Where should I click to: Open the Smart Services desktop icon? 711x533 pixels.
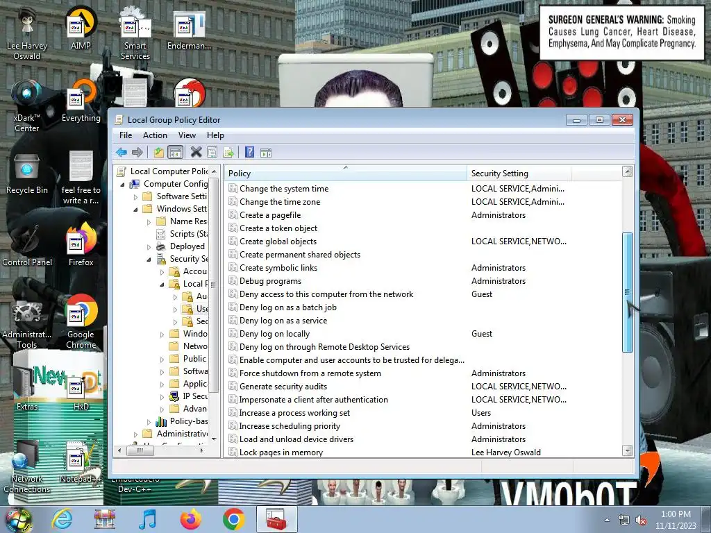135,33
